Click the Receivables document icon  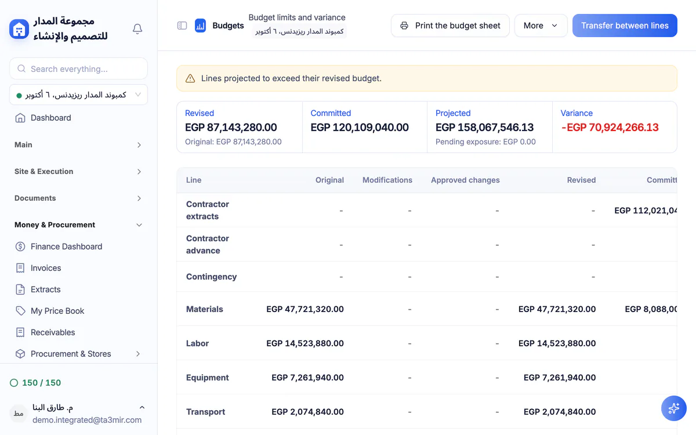tap(20, 332)
